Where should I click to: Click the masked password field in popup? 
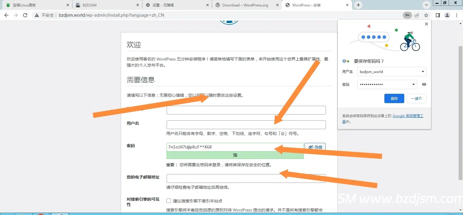[x=387, y=84]
